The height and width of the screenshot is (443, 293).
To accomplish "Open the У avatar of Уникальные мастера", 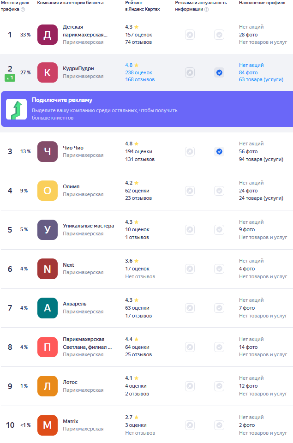I will pos(48,230).
